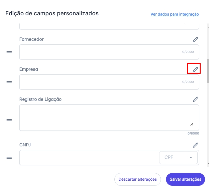209x190 pixels.
Task: Open the CPF document type dropdown
Action: (178, 157)
